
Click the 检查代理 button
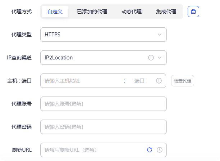(183, 81)
